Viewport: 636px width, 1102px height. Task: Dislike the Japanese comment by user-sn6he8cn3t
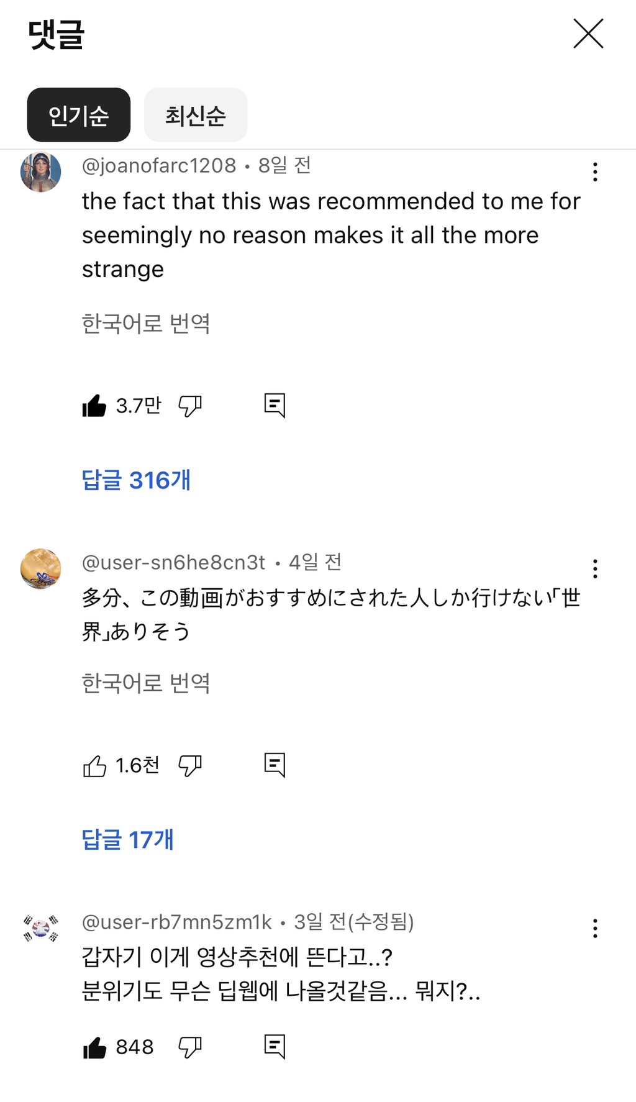click(190, 766)
